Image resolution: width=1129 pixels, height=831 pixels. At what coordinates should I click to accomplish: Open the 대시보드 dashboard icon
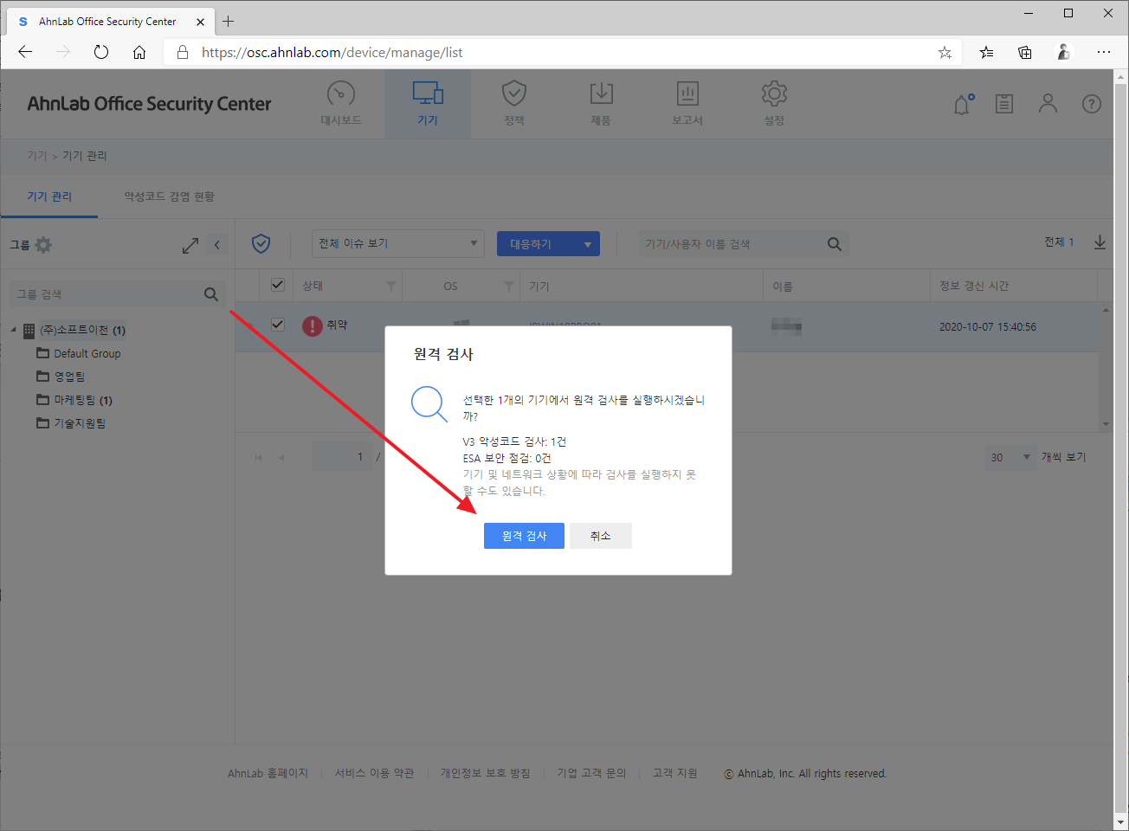coord(341,93)
